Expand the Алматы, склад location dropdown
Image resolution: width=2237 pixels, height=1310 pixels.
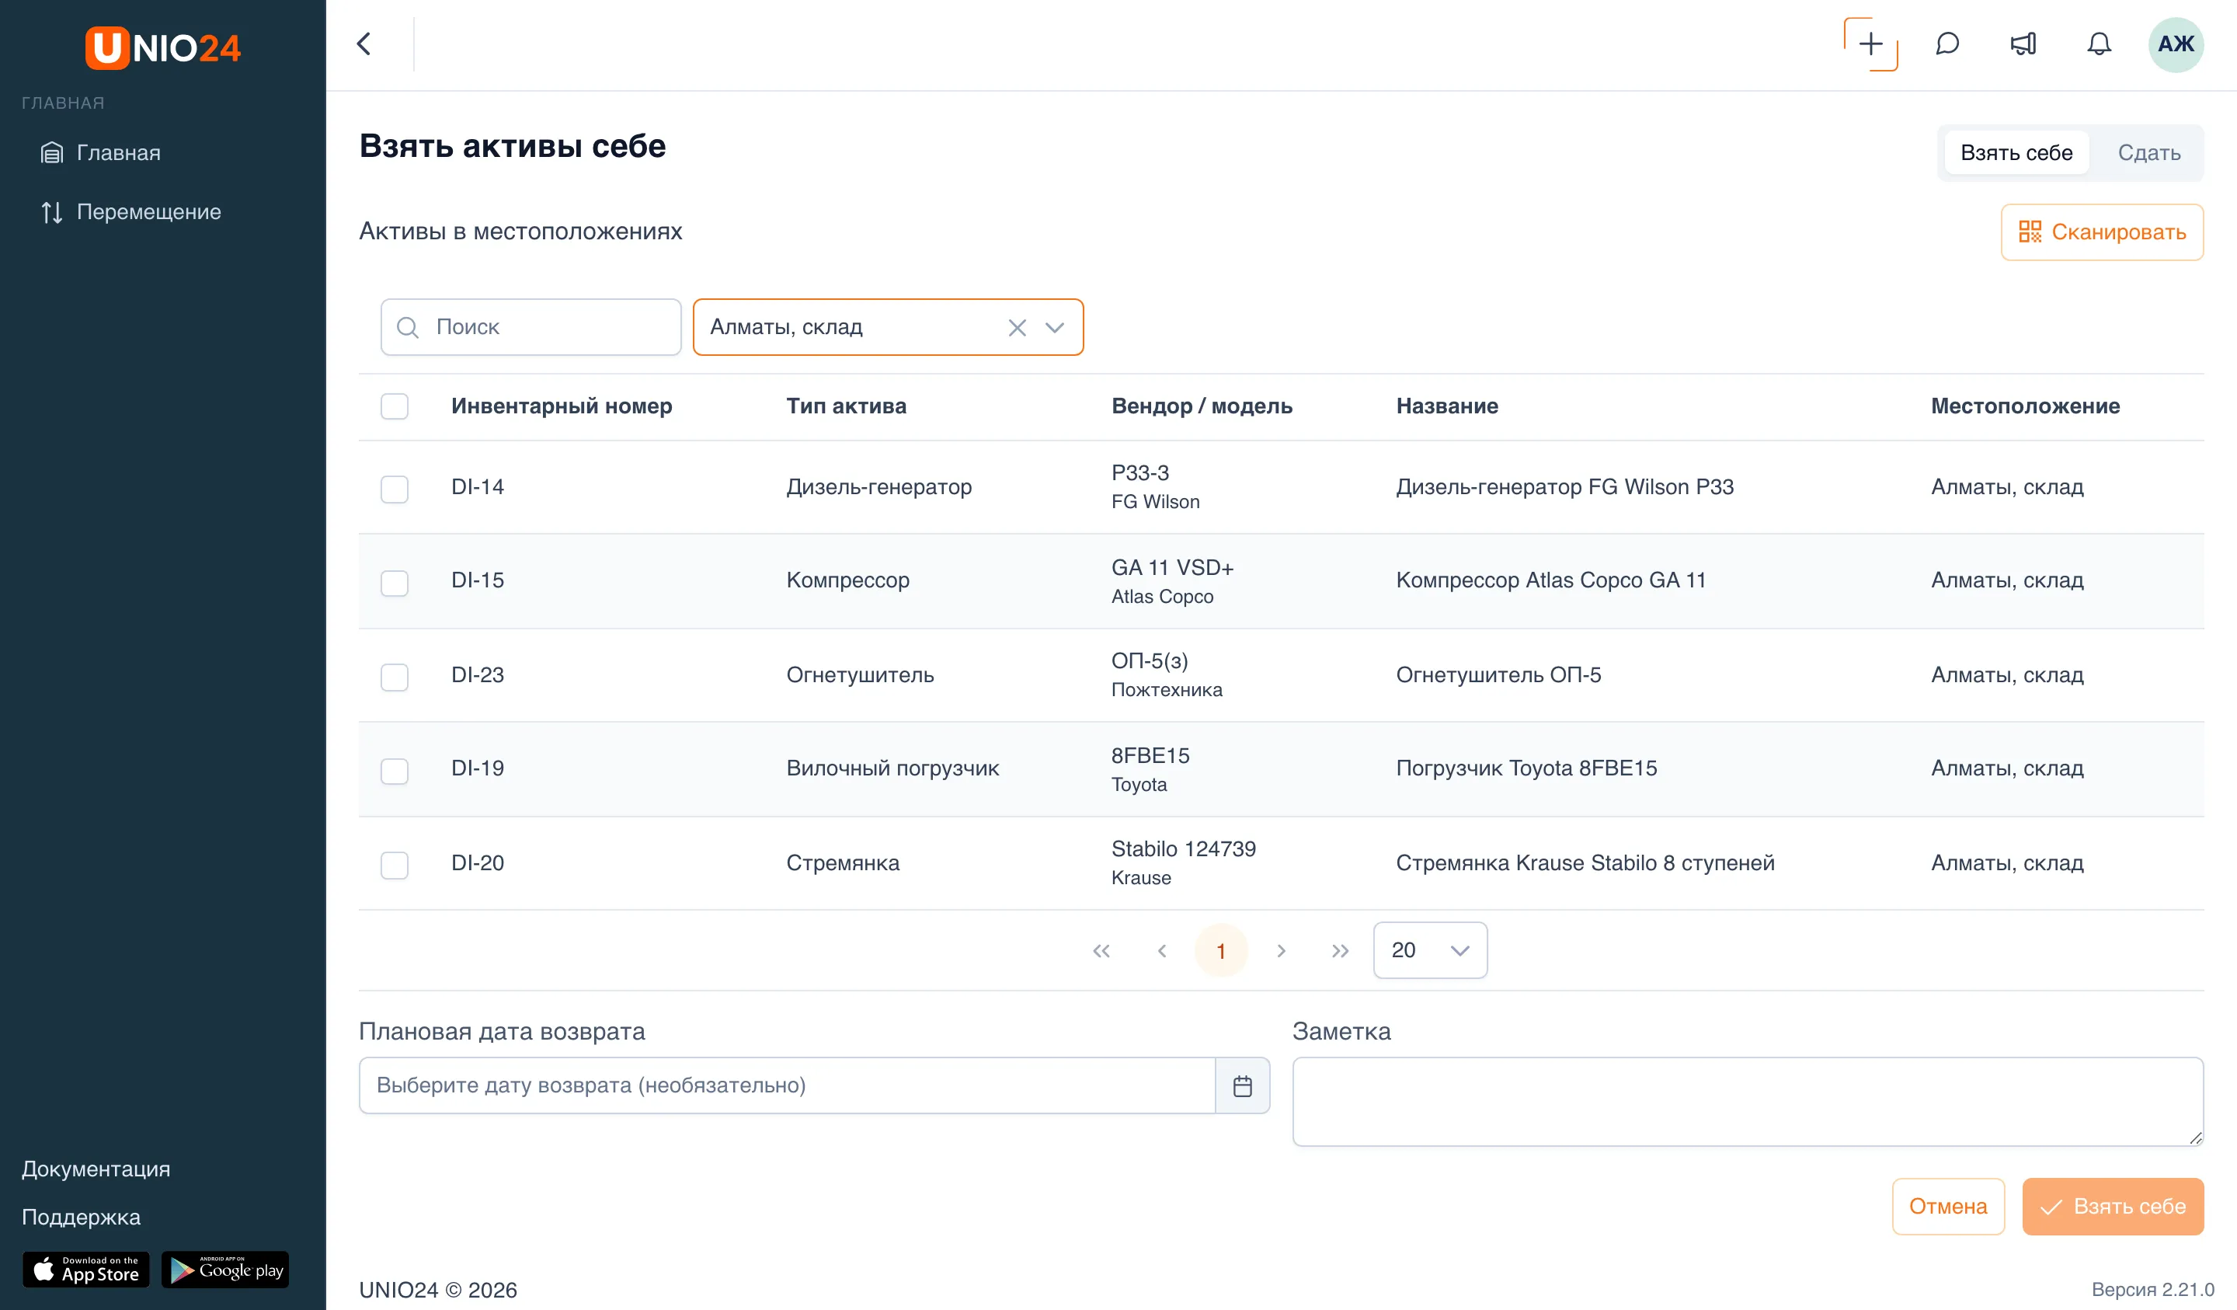[x=1055, y=328]
